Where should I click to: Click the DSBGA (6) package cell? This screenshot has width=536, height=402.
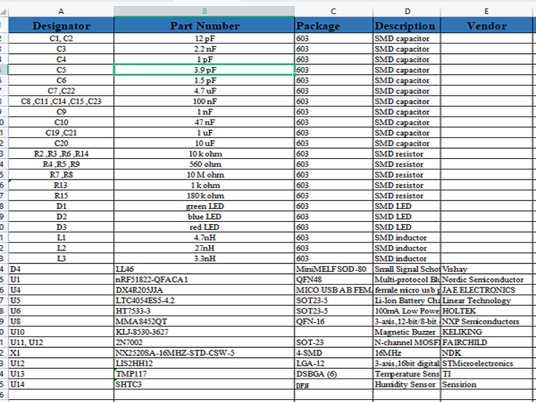click(334, 374)
